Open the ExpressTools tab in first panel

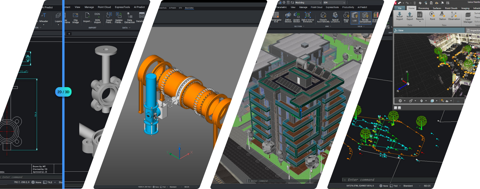[122, 7]
